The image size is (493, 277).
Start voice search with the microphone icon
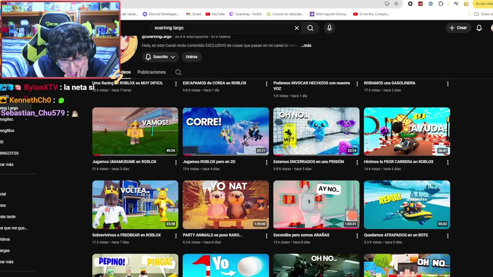329,28
